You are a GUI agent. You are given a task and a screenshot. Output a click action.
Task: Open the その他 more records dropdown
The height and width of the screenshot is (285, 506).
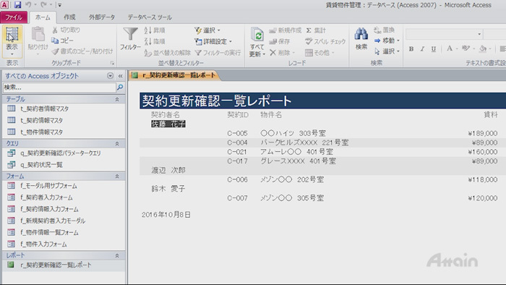tap(320, 53)
